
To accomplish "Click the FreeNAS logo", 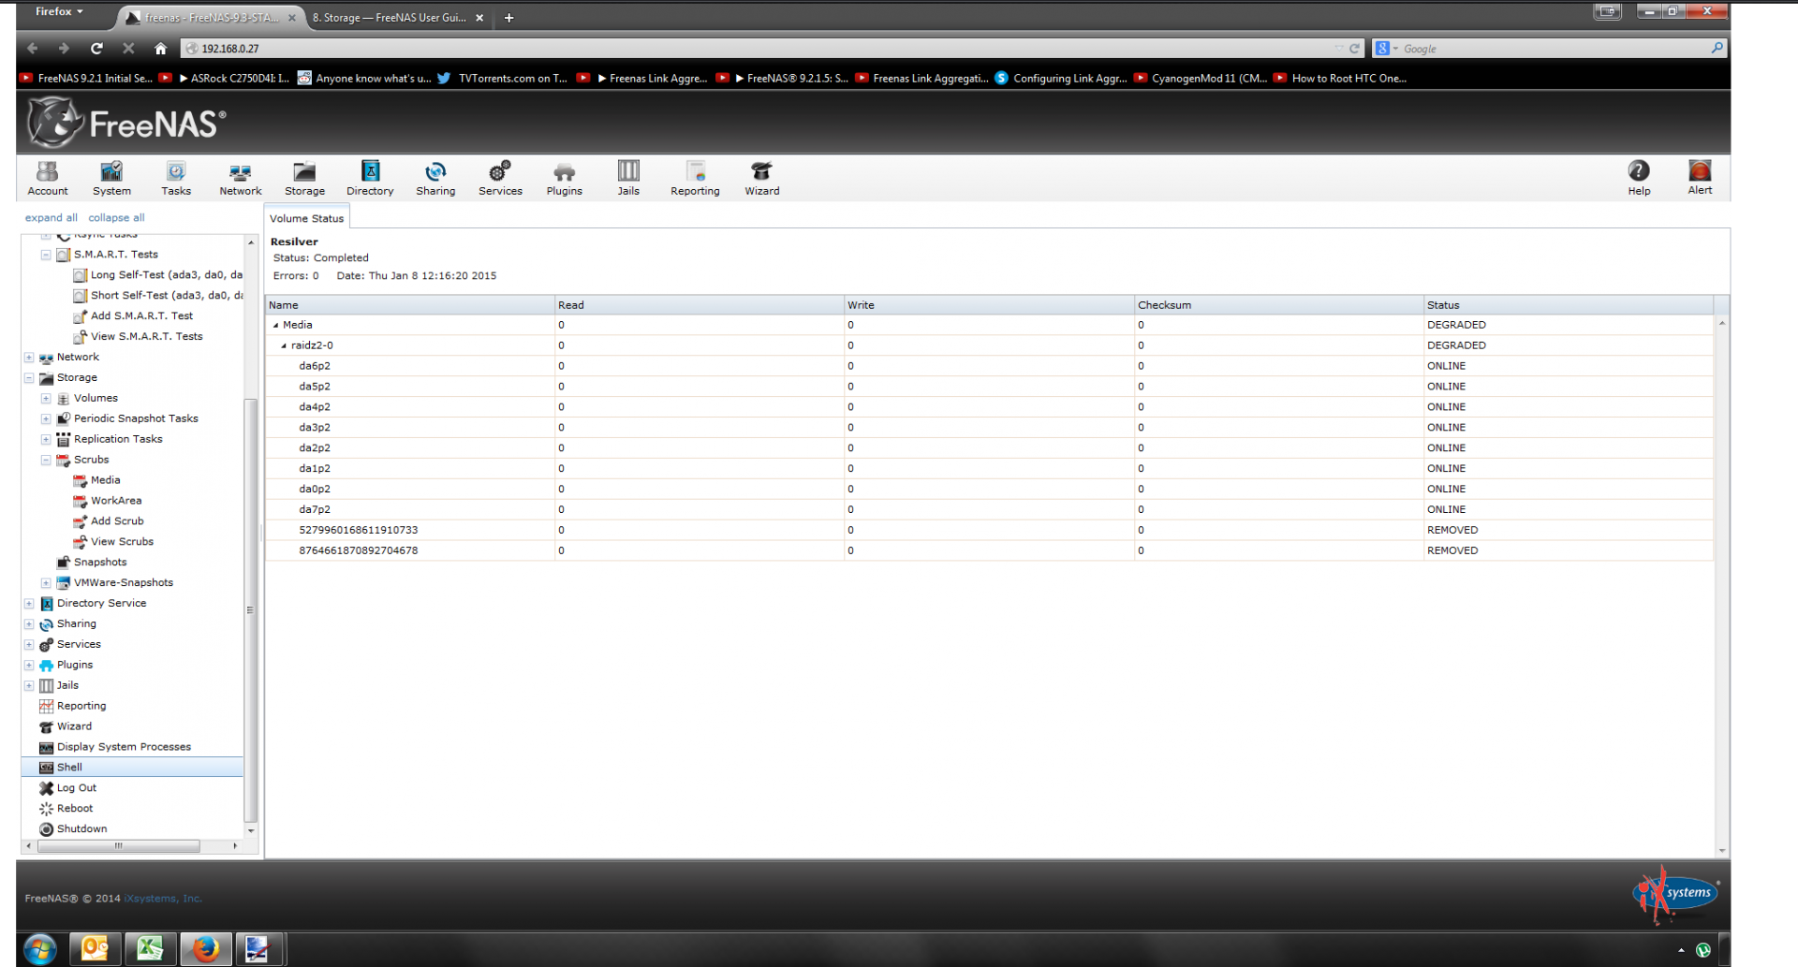I will coord(126,123).
